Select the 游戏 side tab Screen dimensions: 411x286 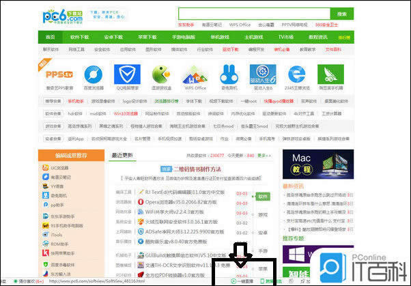(263, 215)
